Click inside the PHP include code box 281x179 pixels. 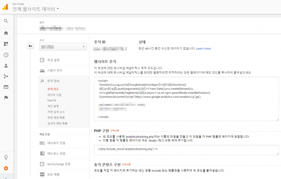[186, 150]
